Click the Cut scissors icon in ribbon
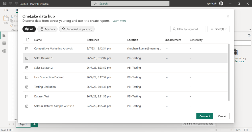This screenshot has height=132, width=252. [x=12, y=16]
